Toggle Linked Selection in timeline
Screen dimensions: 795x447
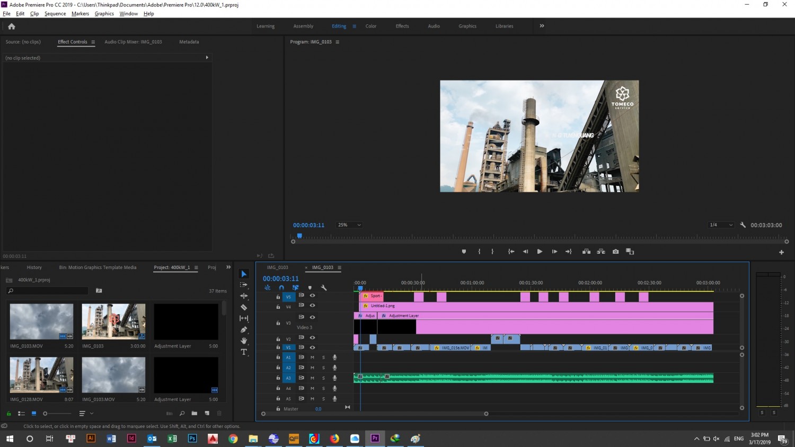295,288
